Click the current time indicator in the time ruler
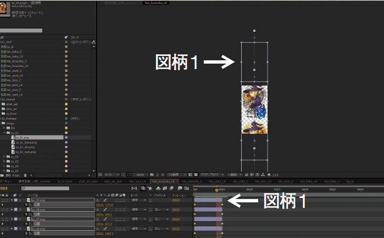The image size is (384, 238). (216, 190)
